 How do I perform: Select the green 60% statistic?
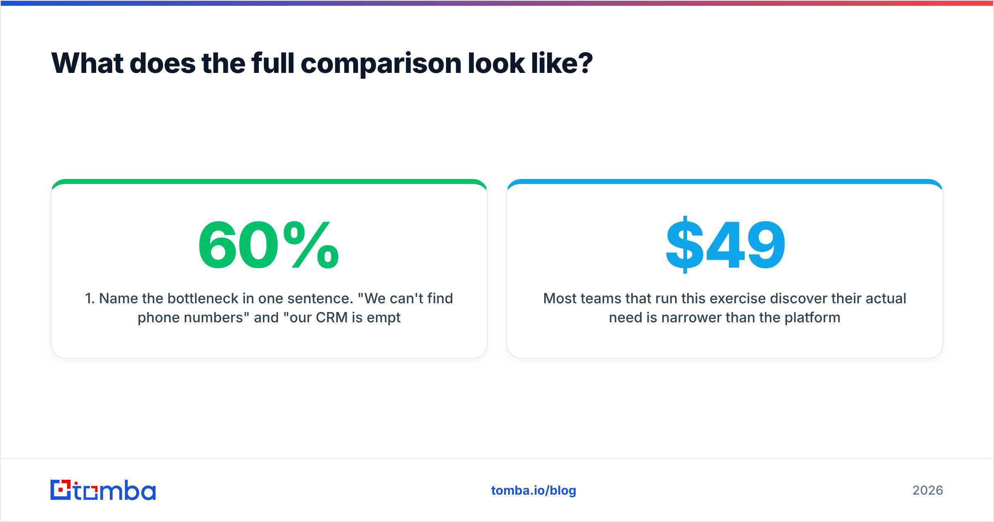269,245
